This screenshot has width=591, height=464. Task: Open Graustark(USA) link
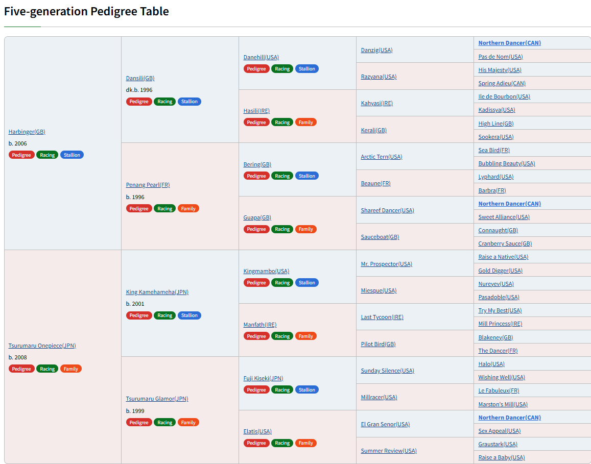point(498,444)
